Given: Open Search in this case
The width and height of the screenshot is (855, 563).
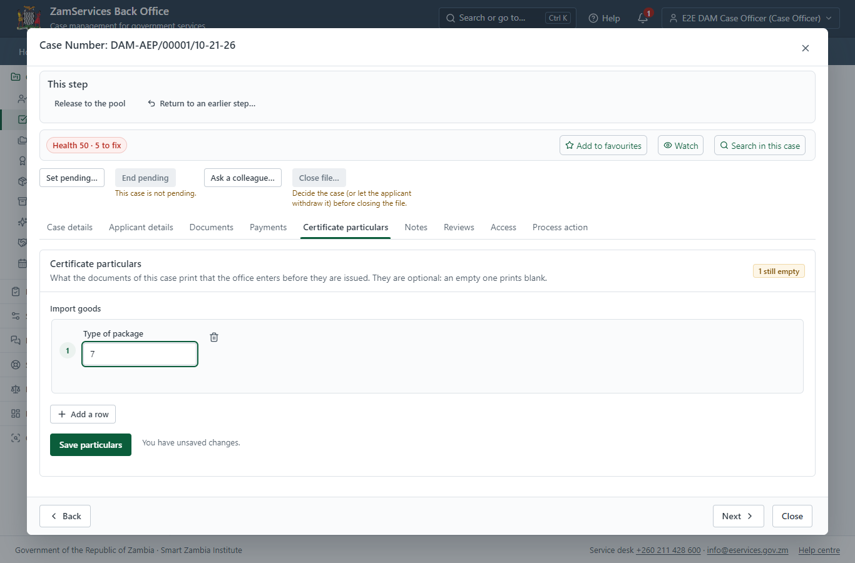Looking at the screenshot, I should click(760, 145).
